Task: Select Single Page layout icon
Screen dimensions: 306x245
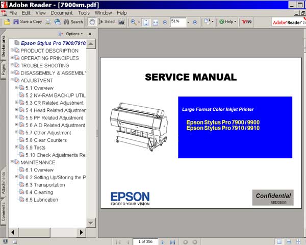Action: [x=279, y=241]
